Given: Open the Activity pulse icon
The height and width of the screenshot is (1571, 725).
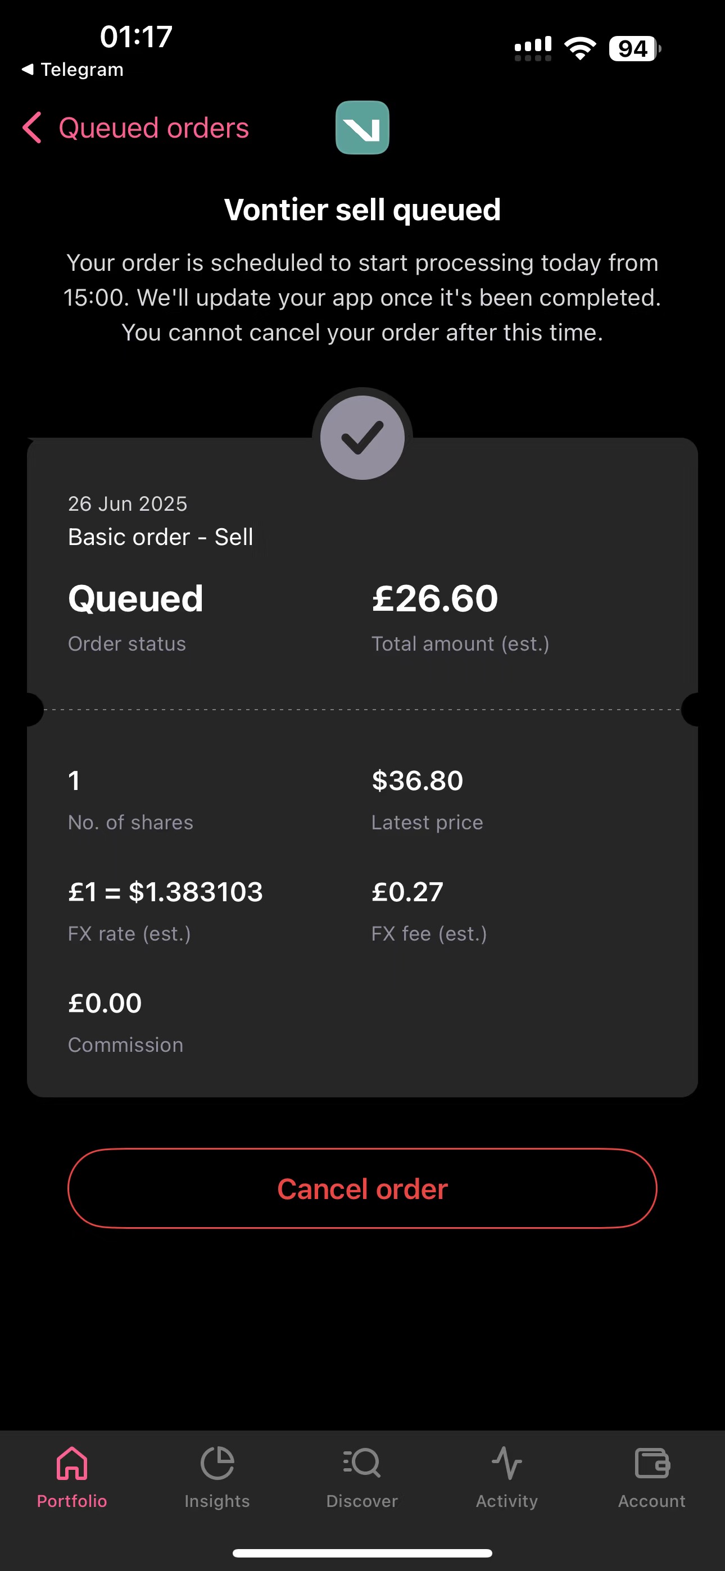Looking at the screenshot, I should (506, 1463).
